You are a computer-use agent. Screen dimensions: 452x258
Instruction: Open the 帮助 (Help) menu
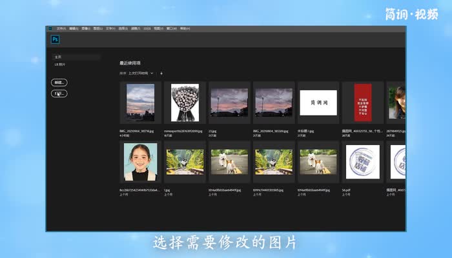click(183, 28)
